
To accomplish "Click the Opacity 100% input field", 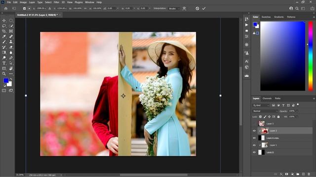I will pyautogui.click(x=292, y=111).
